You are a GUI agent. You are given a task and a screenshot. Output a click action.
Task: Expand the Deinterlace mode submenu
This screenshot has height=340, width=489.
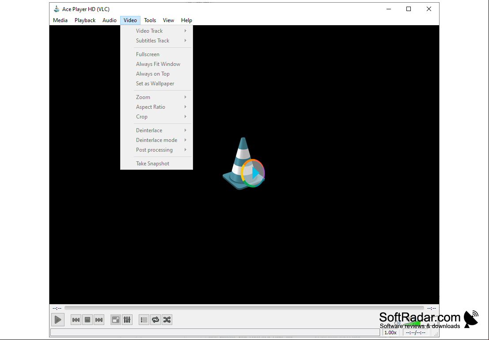[156, 140]
